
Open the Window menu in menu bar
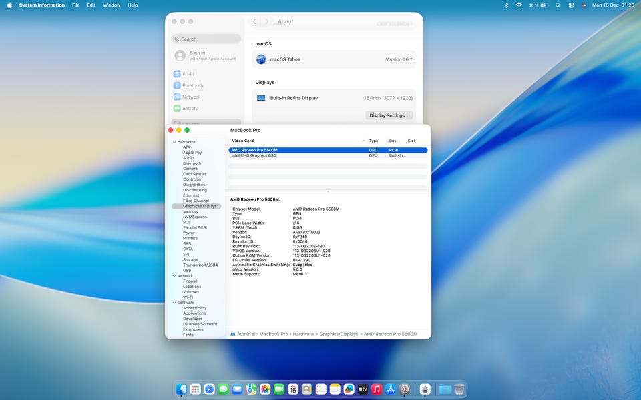coord(112,5)
